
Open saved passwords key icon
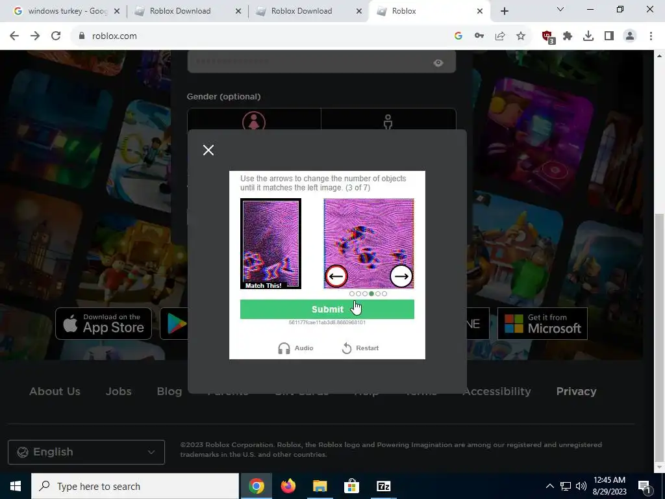click(479, 36)
